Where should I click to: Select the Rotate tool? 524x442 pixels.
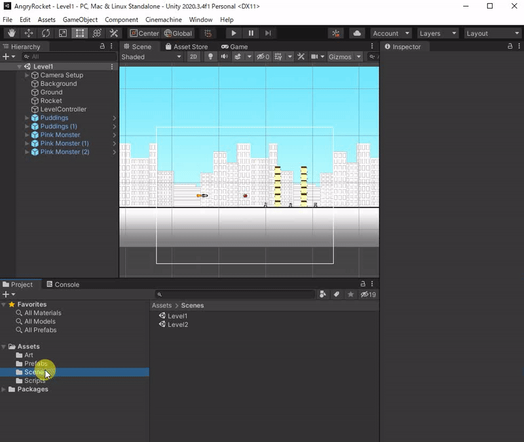pyautogui.click(x=45, y=33)
